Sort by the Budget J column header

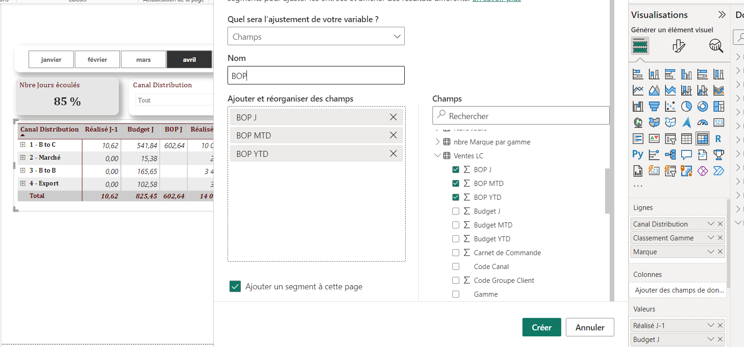140,129
